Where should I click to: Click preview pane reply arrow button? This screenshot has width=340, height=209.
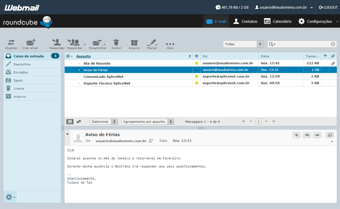pyautogui.click(x=296, y=135)
